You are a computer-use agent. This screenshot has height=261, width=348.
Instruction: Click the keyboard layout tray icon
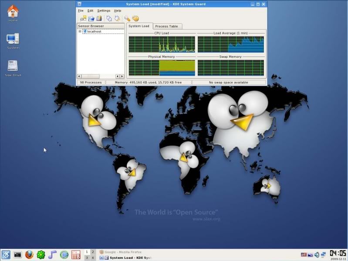tap(304, 255)
